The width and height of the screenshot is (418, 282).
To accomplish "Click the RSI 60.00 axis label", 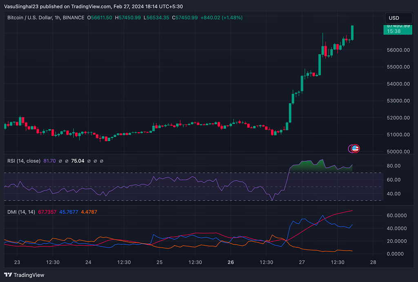I will point(394,180).
